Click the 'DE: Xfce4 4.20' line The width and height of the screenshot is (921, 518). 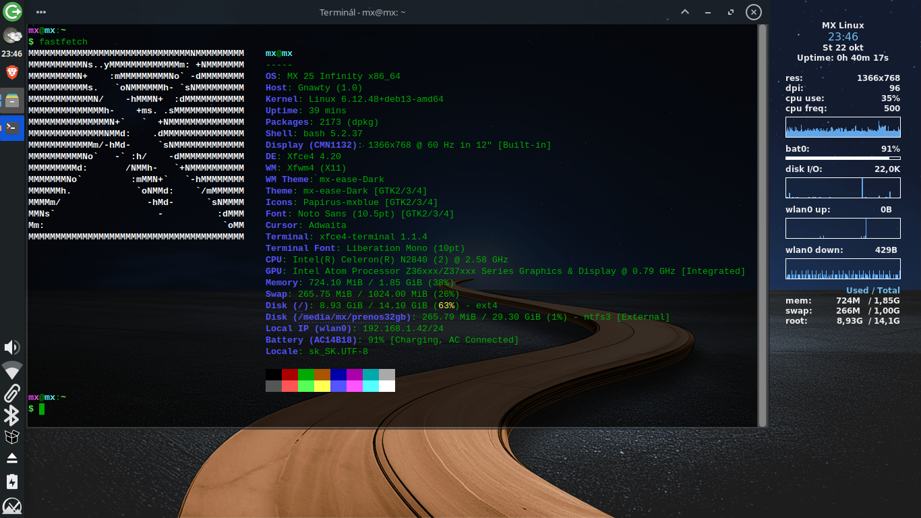click(x=303, y=156)
